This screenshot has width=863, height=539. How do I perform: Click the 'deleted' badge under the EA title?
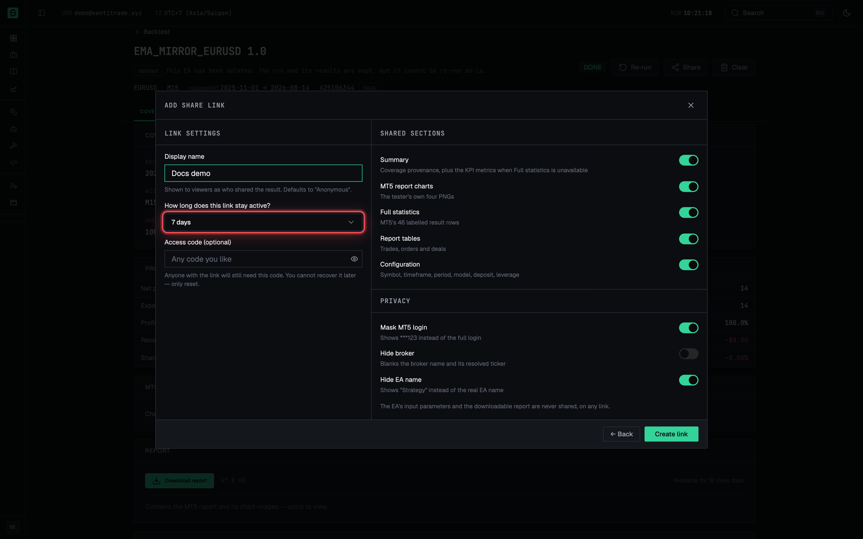[148, 71]
